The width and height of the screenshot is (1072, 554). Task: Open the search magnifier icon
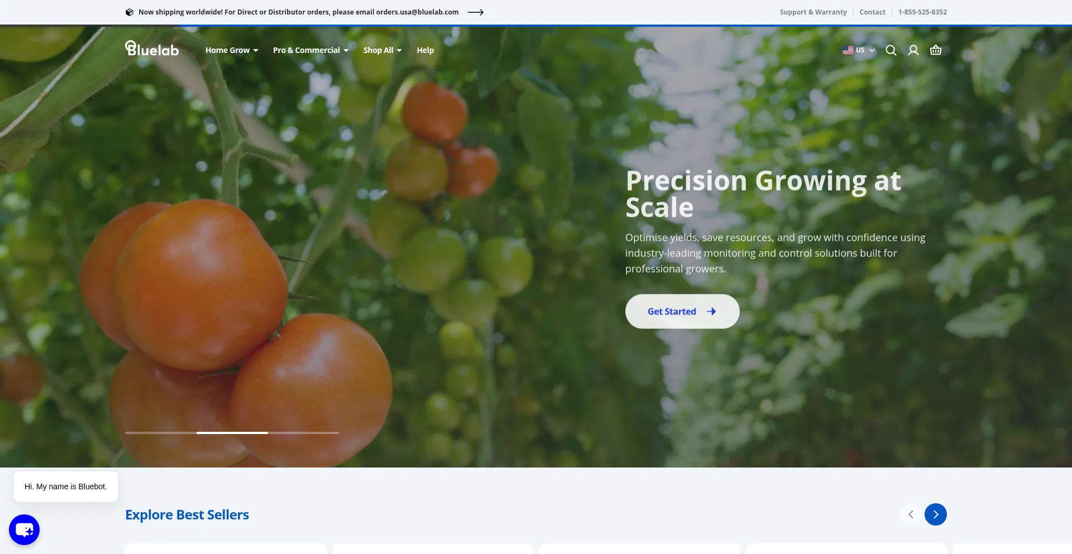coord(891,50)
